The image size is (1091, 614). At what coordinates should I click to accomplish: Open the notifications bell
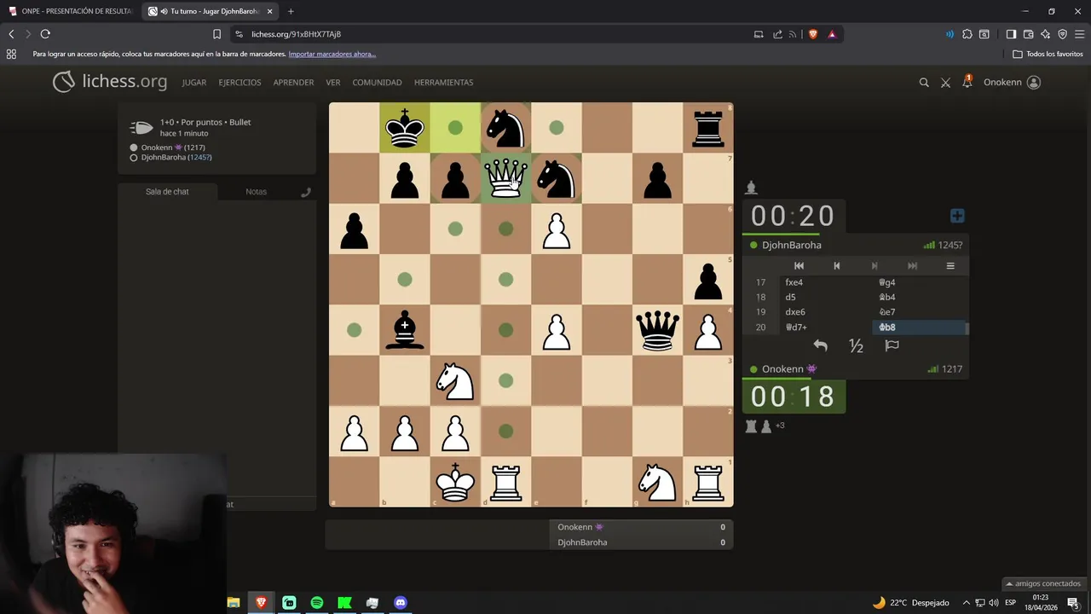pyautogui.click(x=967, y=82)
